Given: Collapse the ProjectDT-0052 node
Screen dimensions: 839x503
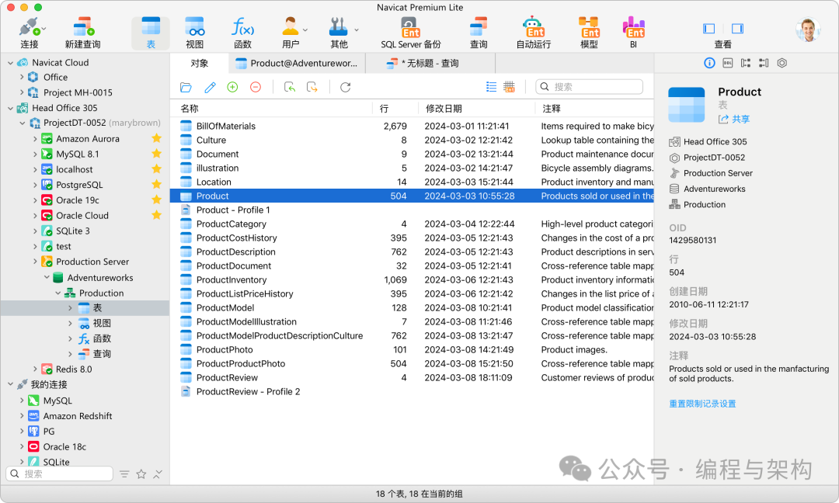Looking at the screenshot, I should 23,123.
